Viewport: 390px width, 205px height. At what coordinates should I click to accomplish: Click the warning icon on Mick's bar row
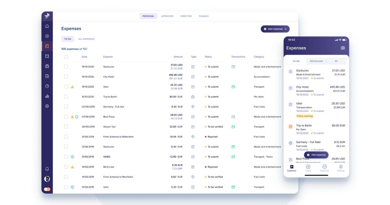[x=72, y=167]
